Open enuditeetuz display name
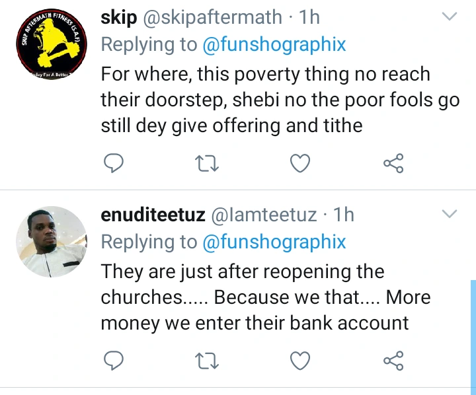 click(153, 215)
